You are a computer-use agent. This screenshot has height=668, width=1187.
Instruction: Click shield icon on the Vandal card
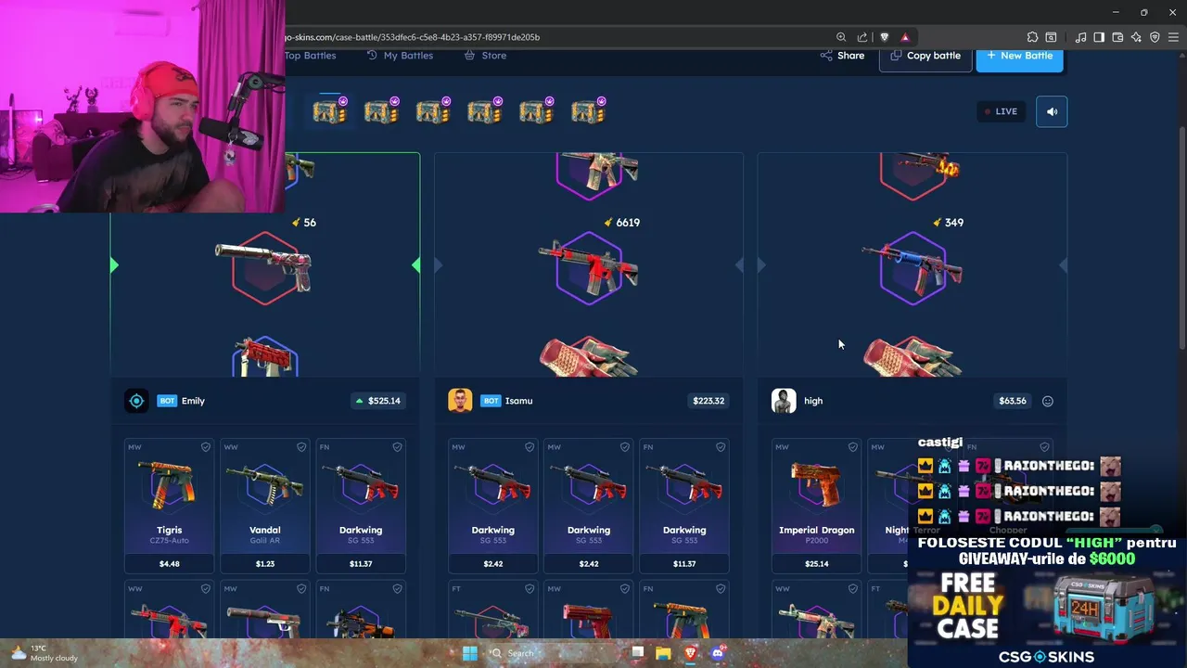click(x=301, y=447)
